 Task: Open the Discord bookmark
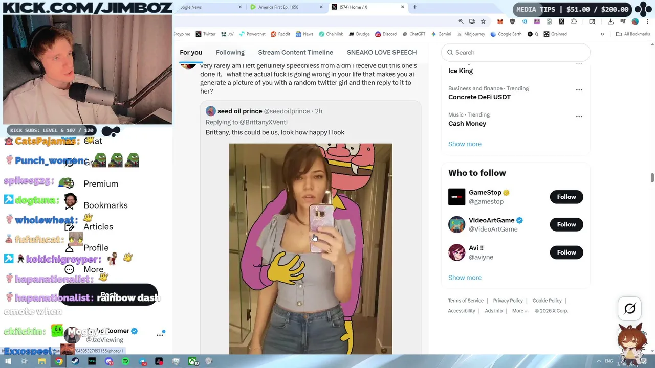pos(385,34)
